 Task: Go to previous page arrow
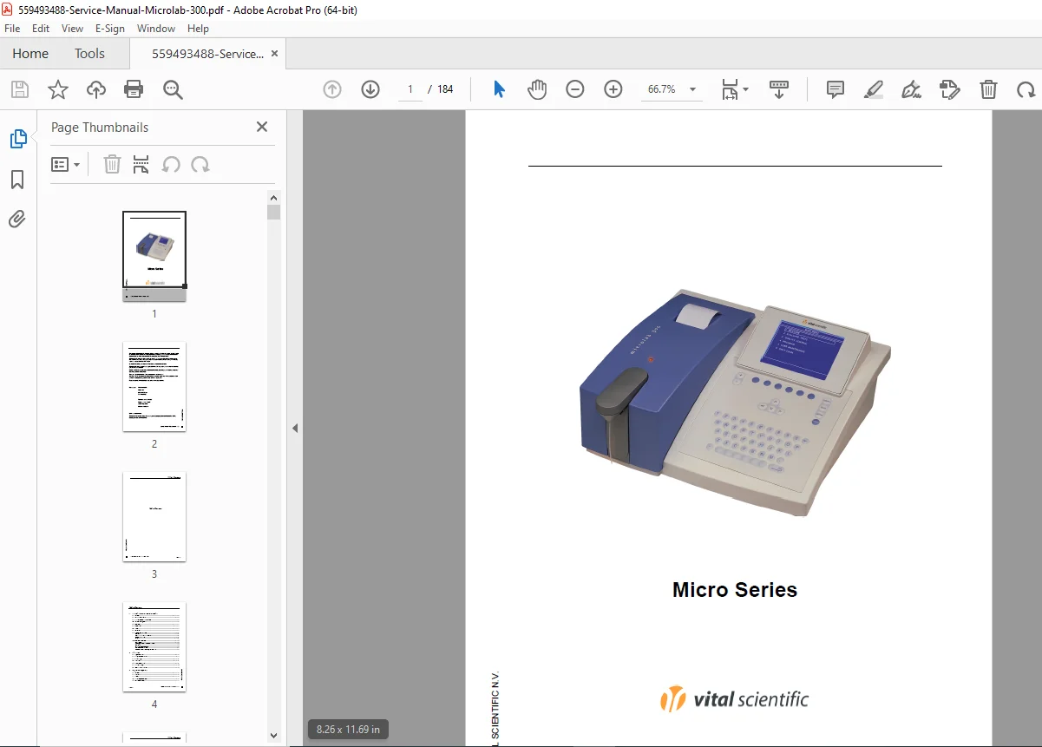click(332, 89)
